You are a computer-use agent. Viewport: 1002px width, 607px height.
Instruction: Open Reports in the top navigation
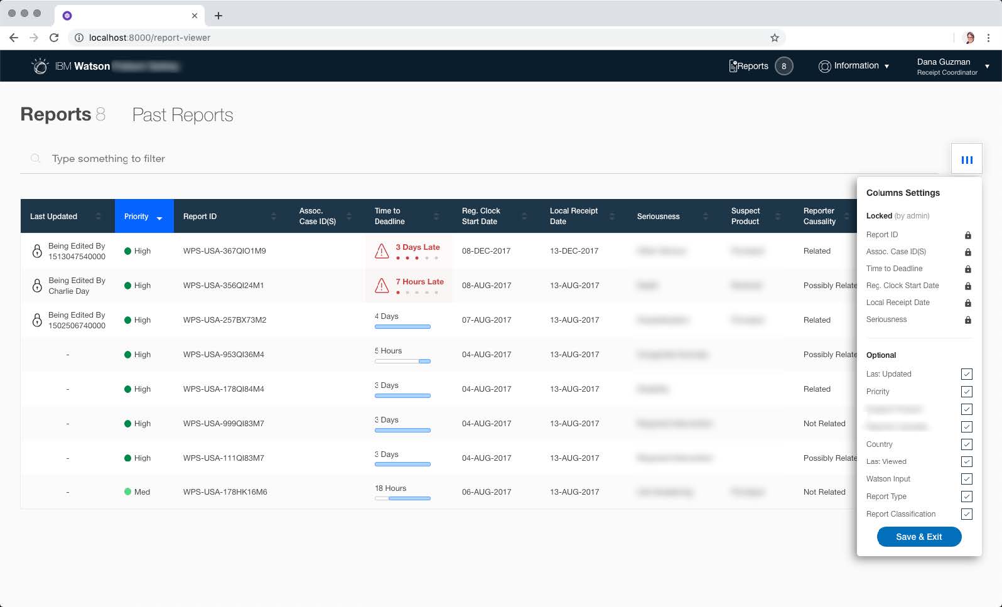(x=749, y=66)
